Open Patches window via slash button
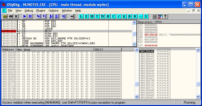This screenshot has width=202, height=106. pyautogui.click(x=119, y=16)
